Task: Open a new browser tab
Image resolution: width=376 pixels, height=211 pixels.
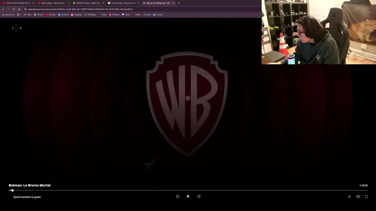Action: pos(179,3)
